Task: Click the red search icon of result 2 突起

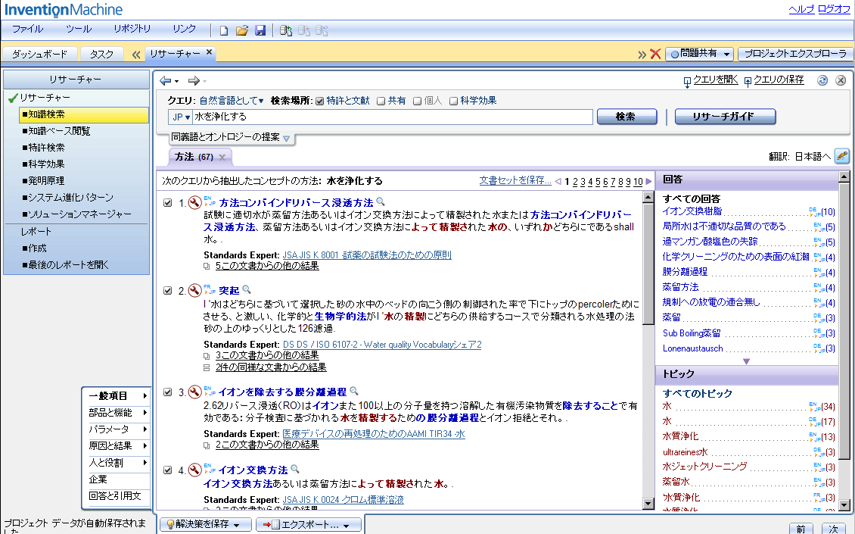Action: (x=194, y=290)
